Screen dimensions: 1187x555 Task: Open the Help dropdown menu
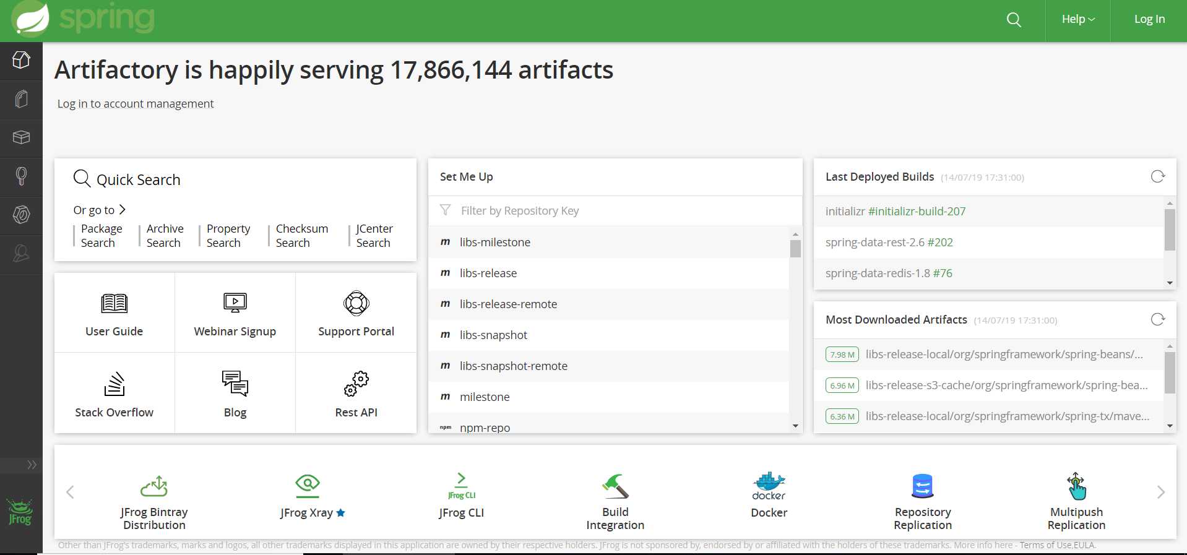pyautogui.click(x=1078, y=19)
